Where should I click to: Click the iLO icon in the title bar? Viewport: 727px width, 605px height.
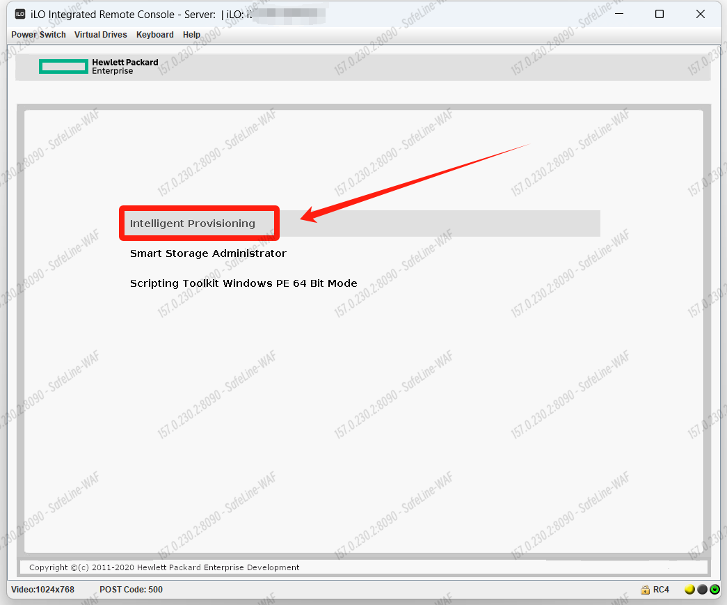[x=20, y=14]
